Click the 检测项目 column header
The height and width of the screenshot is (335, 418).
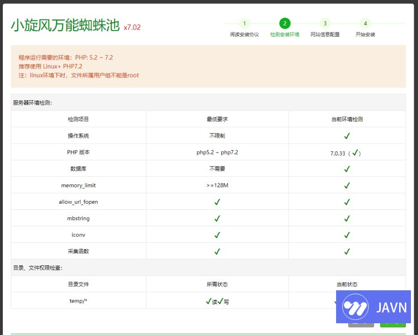point(78,120)
